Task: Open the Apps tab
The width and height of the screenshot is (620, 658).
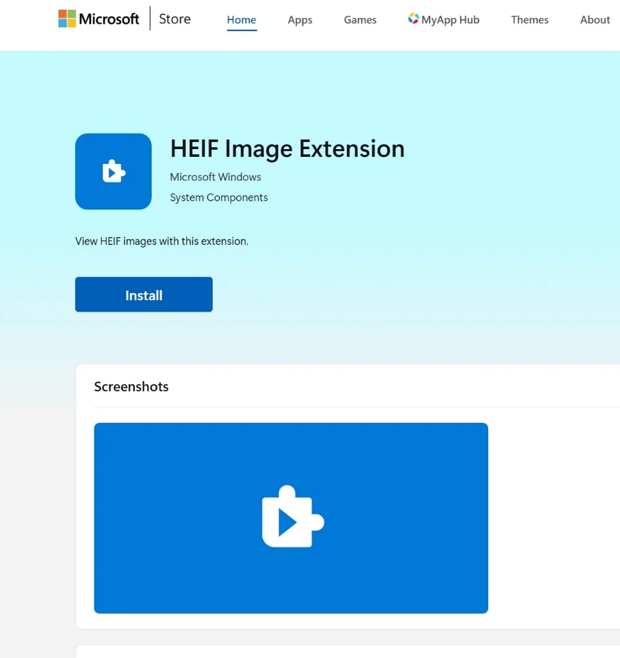Action: pyautogui.click(x=300, y=20)
